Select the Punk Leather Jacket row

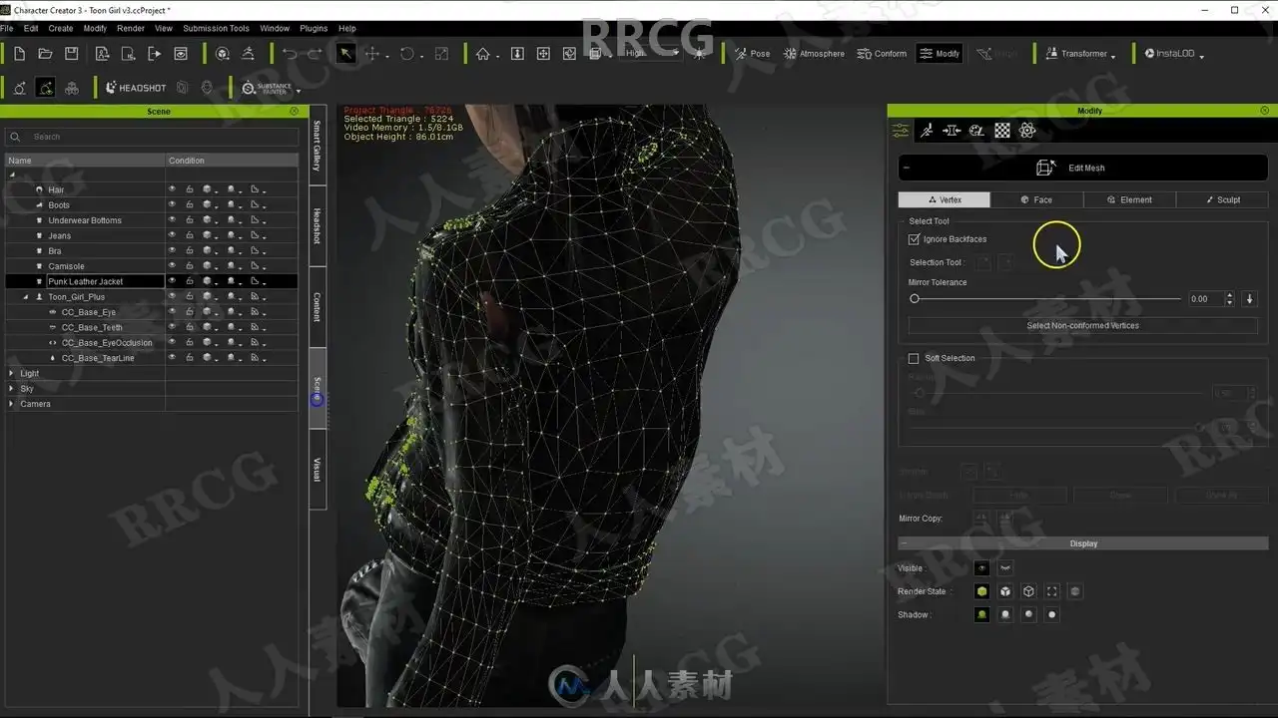pos(152,281)
